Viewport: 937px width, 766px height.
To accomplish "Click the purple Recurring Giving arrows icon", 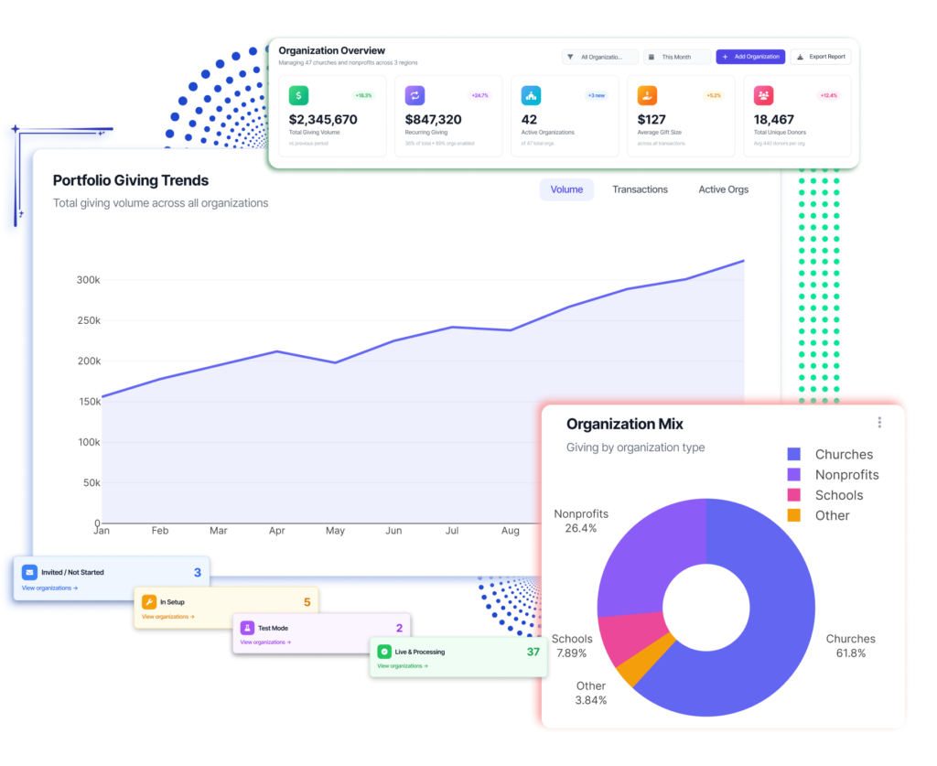I will 415,95.
